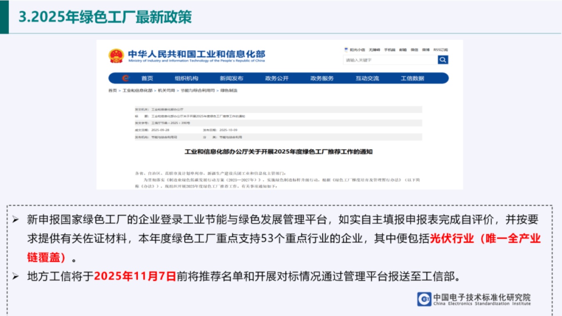Open the 首页 item in the blue navigation bar
This screenshot has width=562, height=316.
coord(147,78)
